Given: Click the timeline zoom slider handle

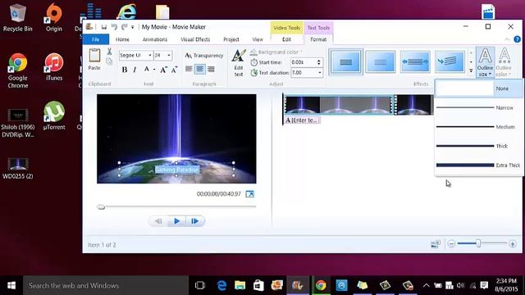Looking at the screenshot, I should pos(478,243).
